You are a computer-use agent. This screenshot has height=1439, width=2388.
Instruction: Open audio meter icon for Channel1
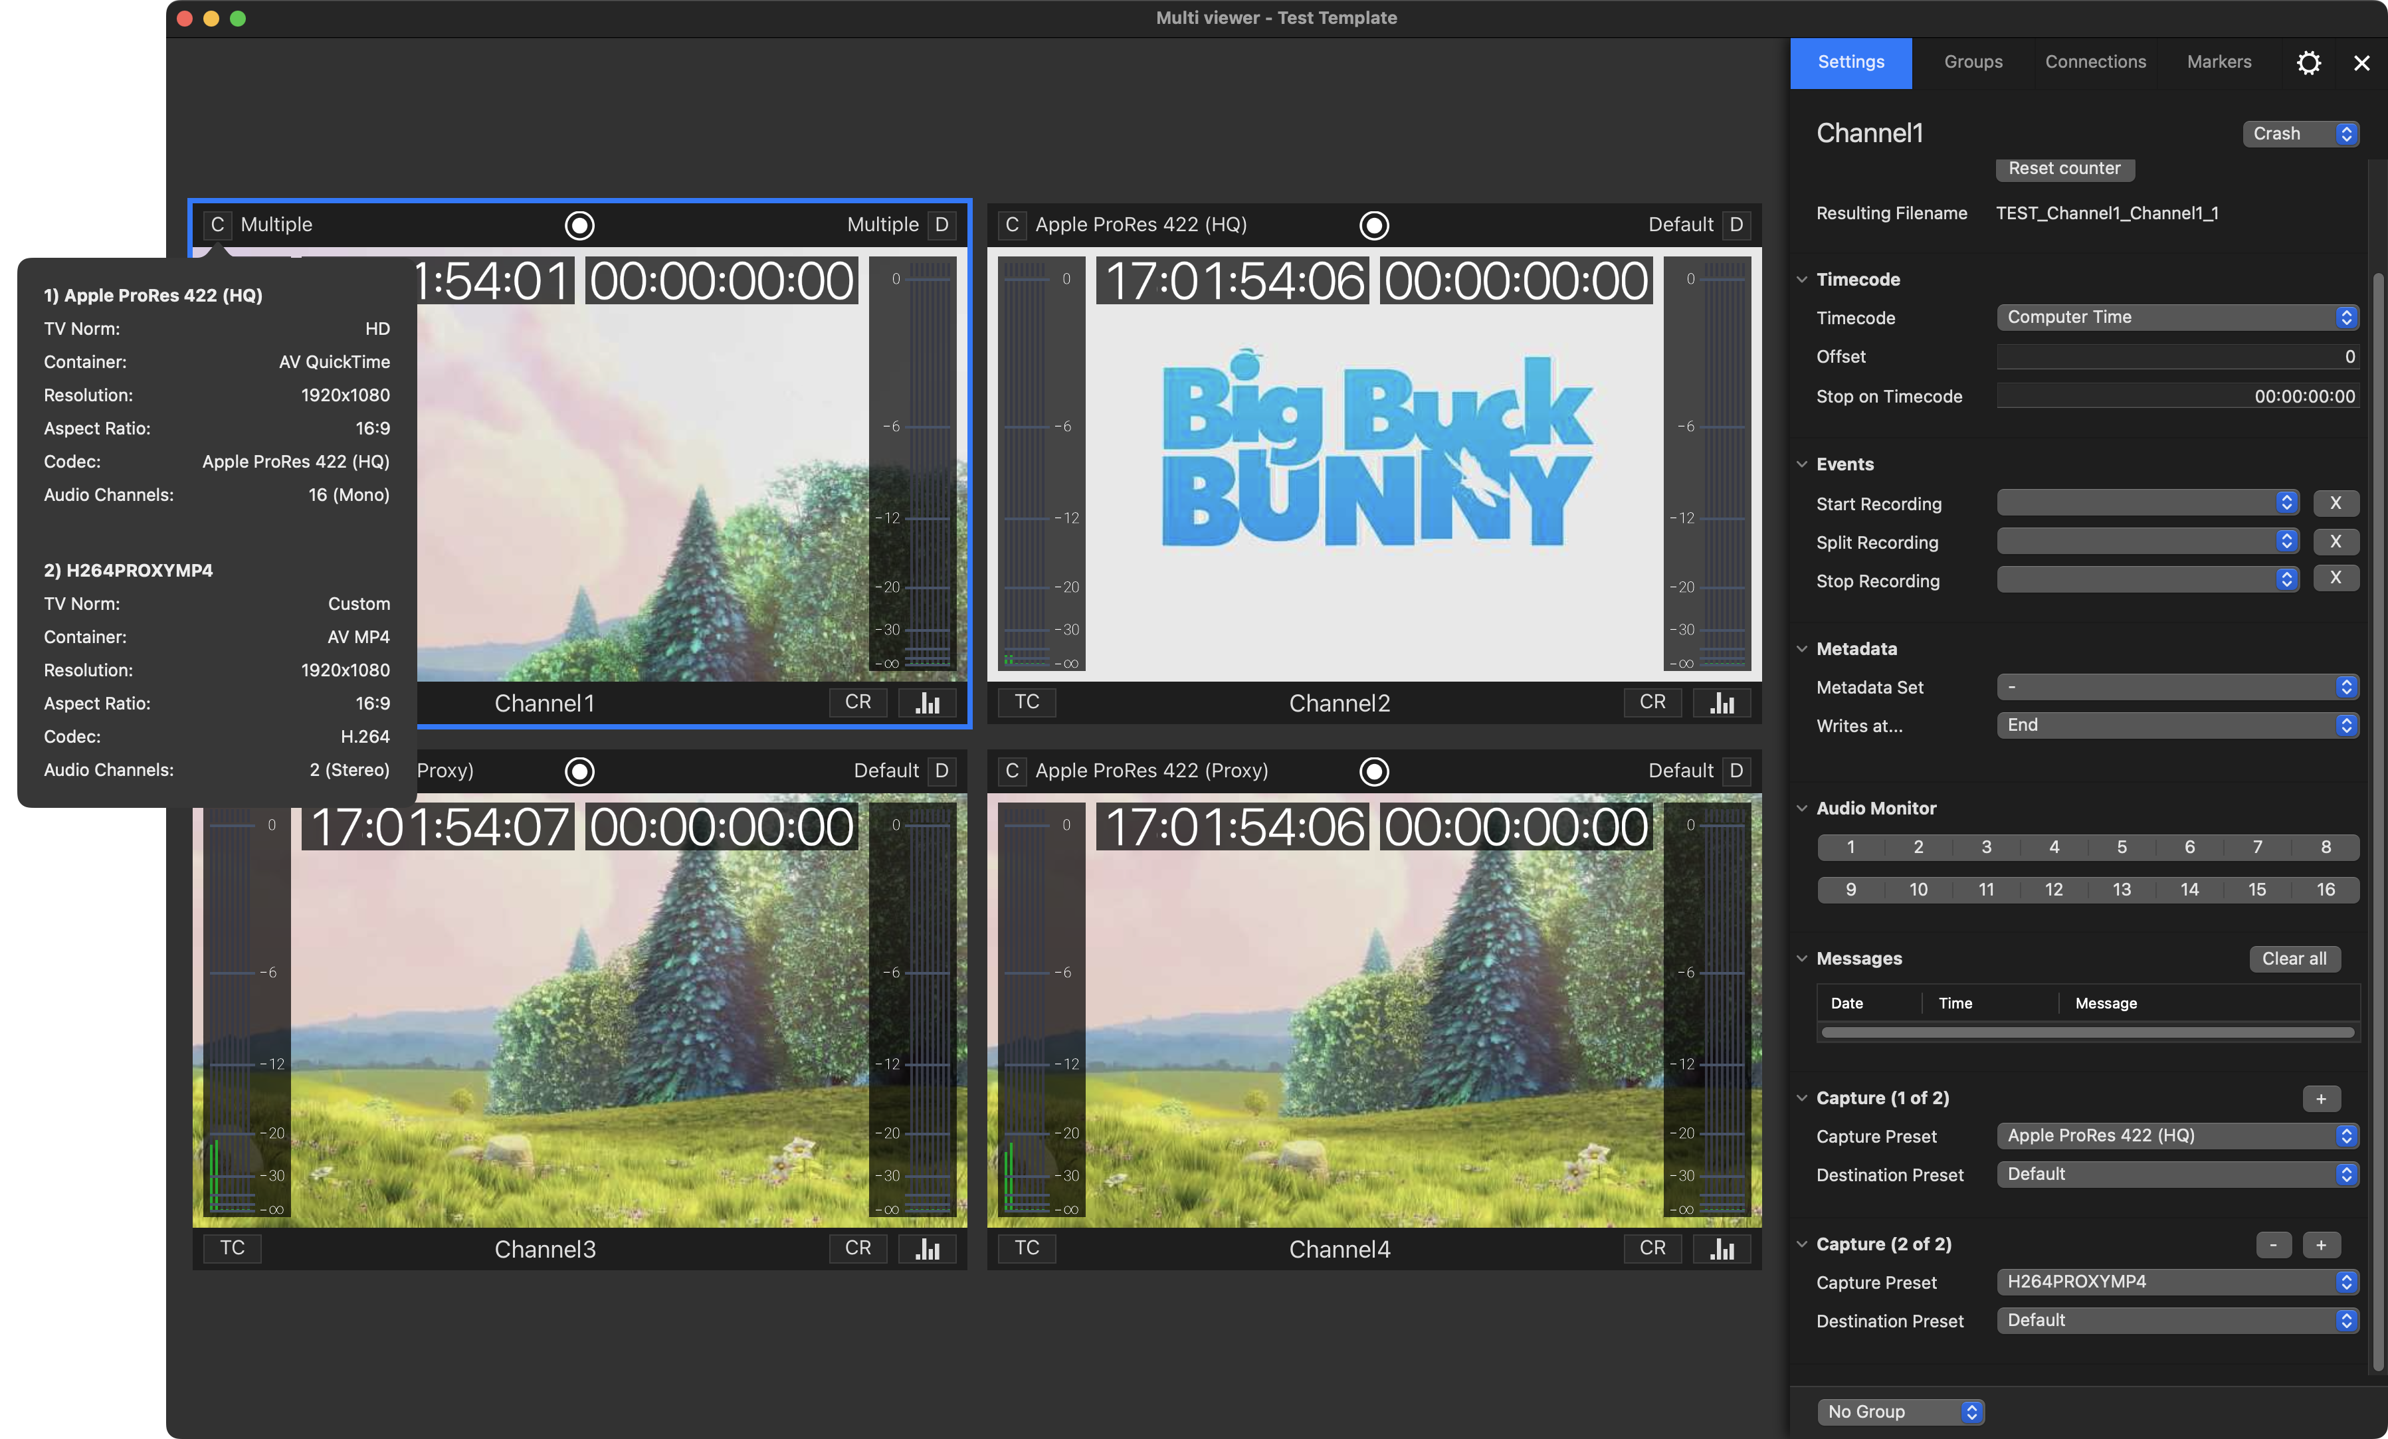click(x=928, y=702)
